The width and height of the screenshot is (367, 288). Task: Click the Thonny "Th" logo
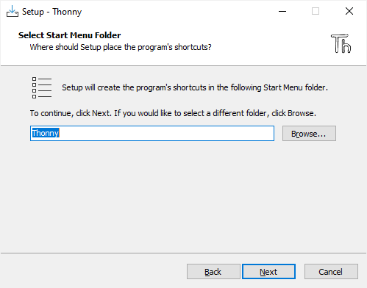[341, 43]
